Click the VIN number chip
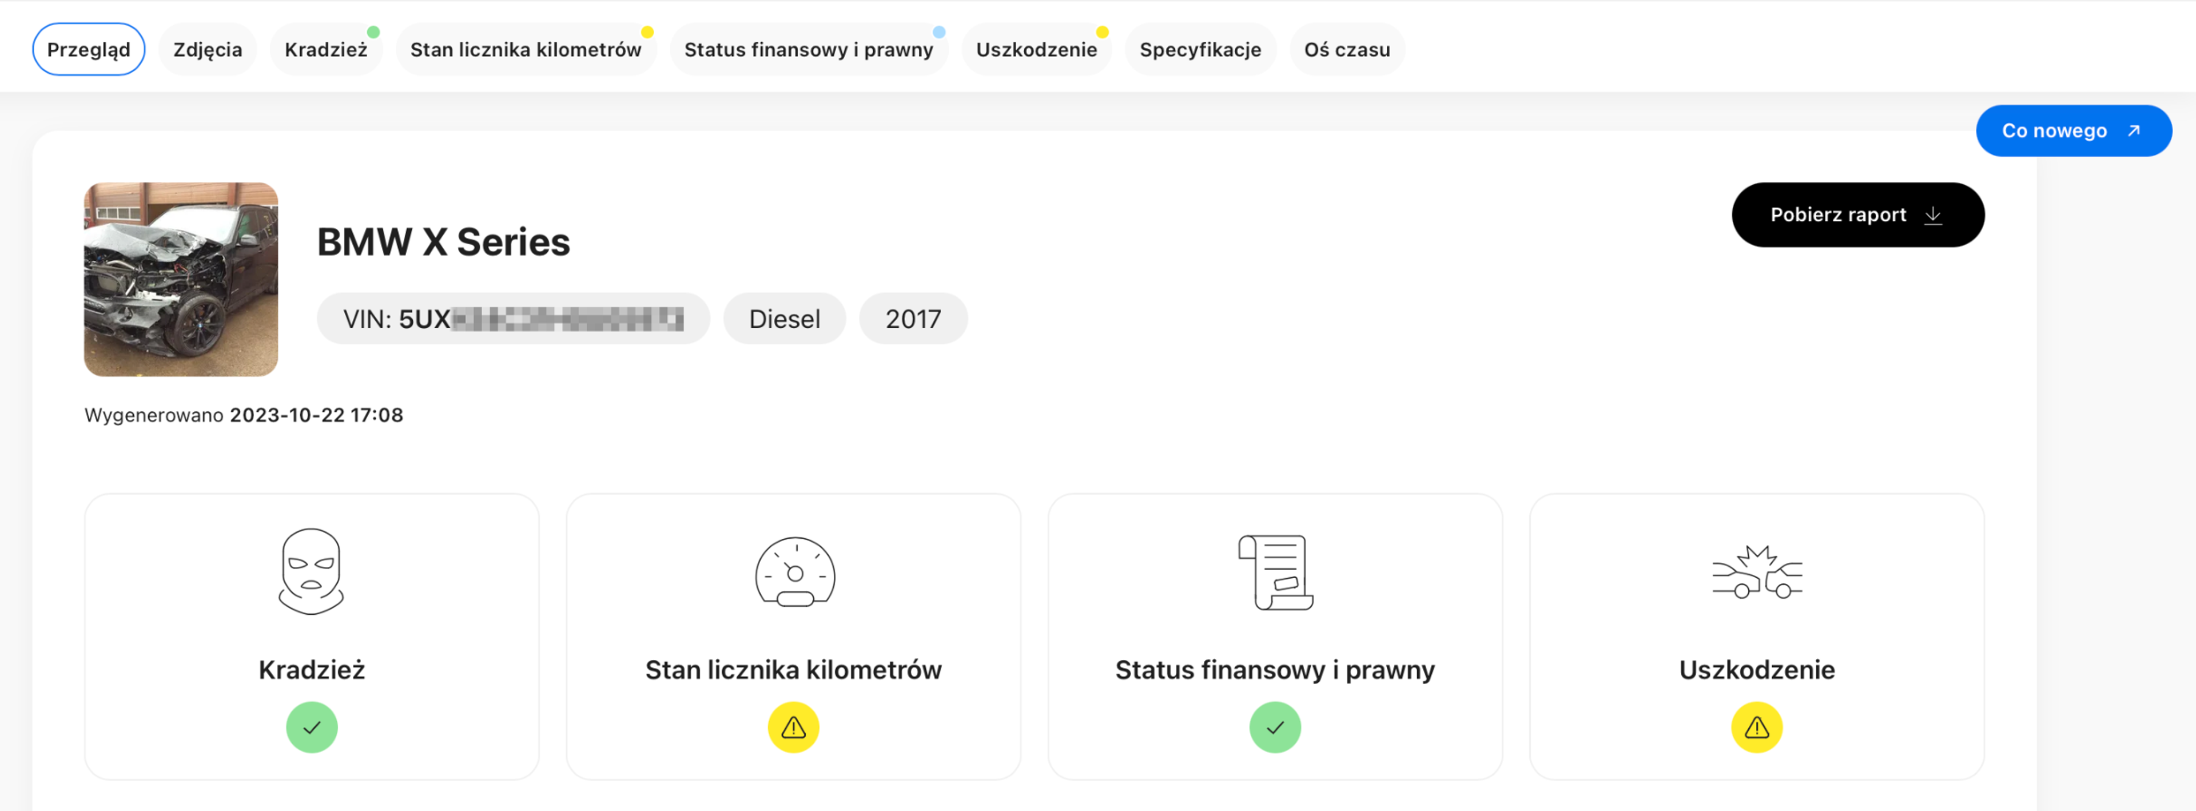This screenshot has width=2196, height=811. [512, 319]
